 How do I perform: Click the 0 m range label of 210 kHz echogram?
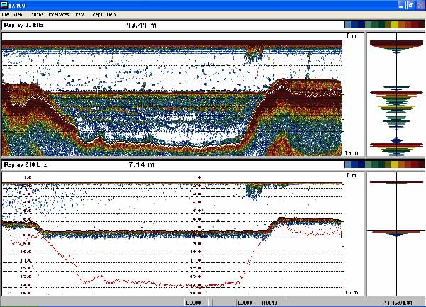(351, 175)
